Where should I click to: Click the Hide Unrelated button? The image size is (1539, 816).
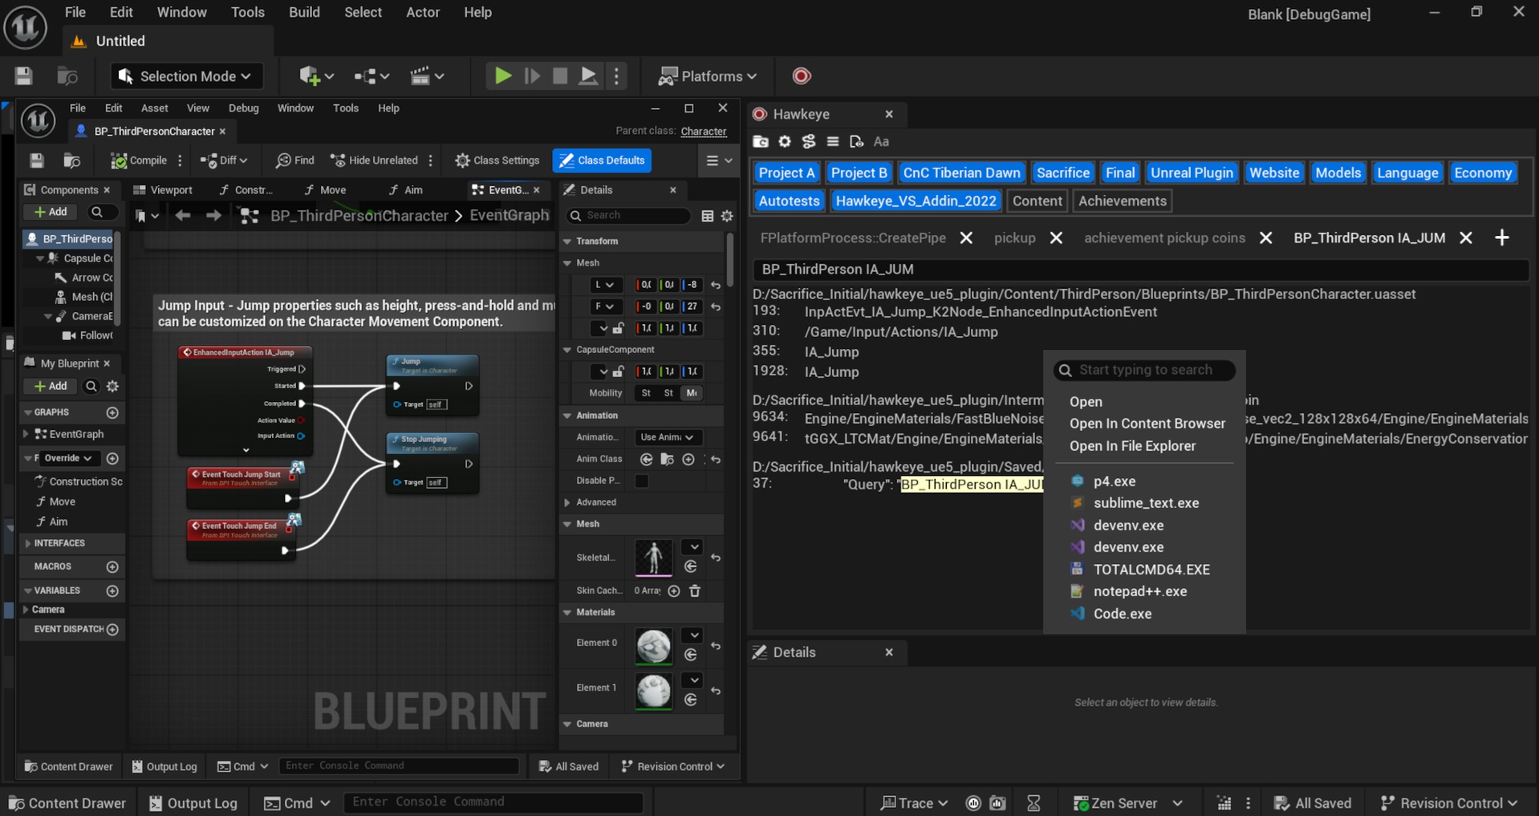tap(374, 160)
